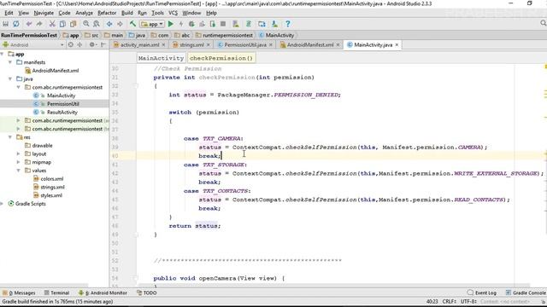Open the Event Log
547x307 pixels.
point(482,293)
